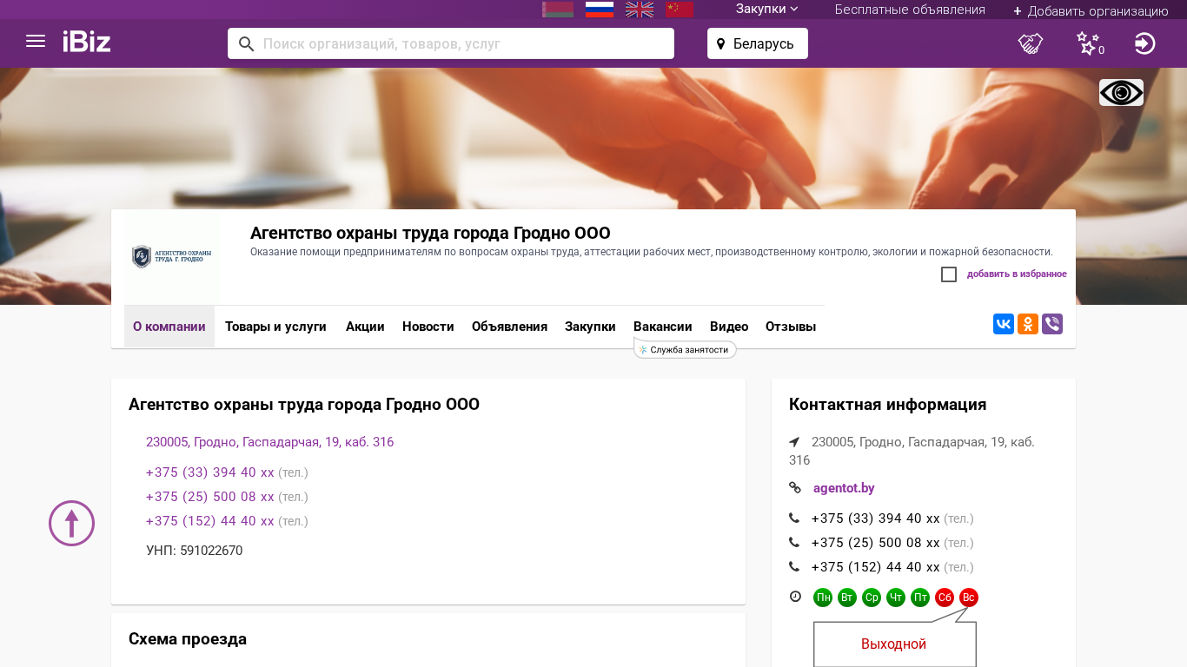Open the 'Отзывы' tab

[790, 327]
